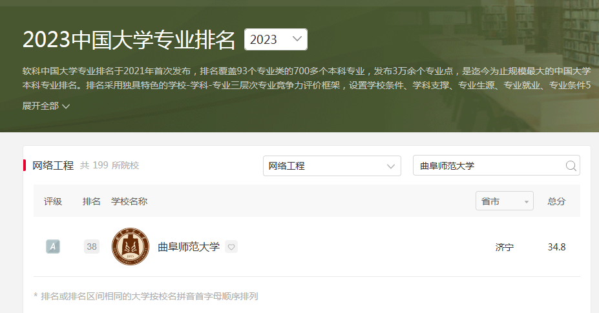599x313 pixels.
Task: Open the 网络工程 major selector dropdown
Action: tap(331, 166)
